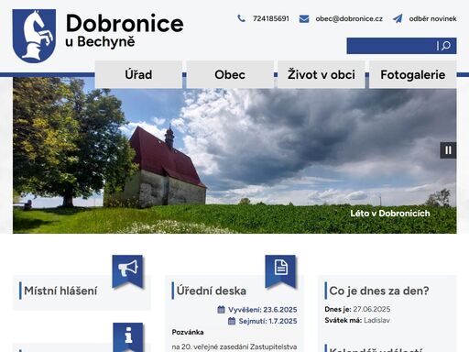The height and width of the screenshot is (352, 469).
Task: Open the Úřední deska section heading
Action: pyautogui.click(x=212, y=291)
